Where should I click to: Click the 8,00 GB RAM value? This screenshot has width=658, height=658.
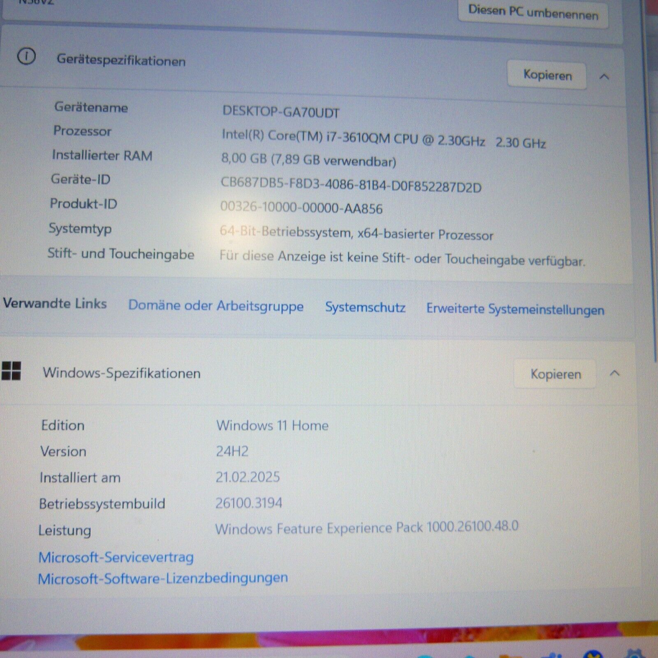tap(308, 160)
